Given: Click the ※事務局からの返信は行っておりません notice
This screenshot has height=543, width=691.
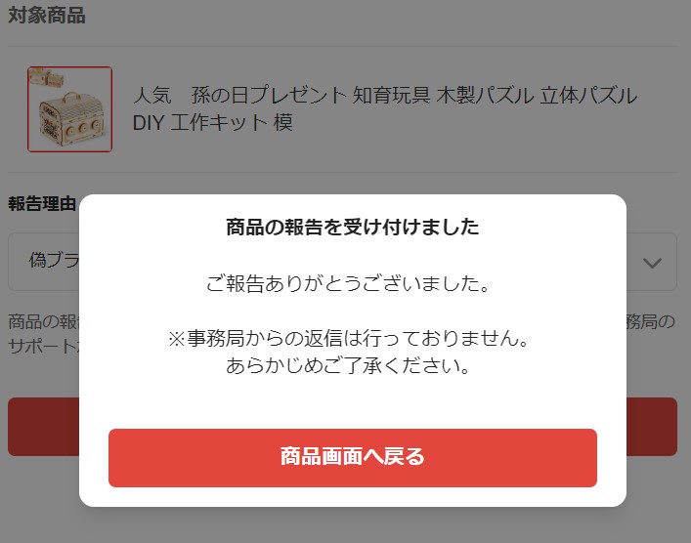Looking at the screenshot, I should pos(348,338).
